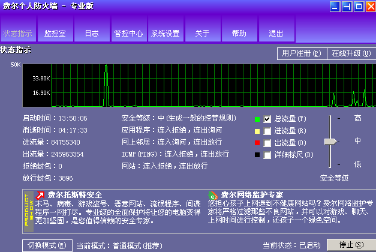Click the 拒绝封包：0 text

42,166
